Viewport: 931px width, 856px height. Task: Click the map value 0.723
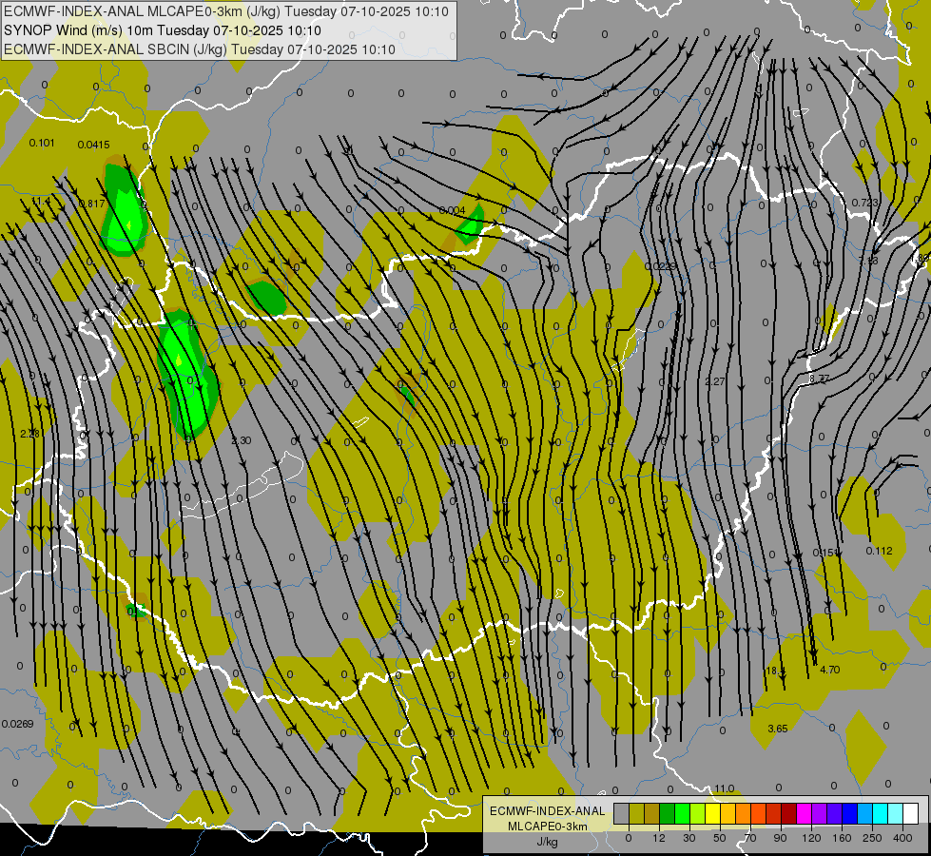click(x=864, y=203)
